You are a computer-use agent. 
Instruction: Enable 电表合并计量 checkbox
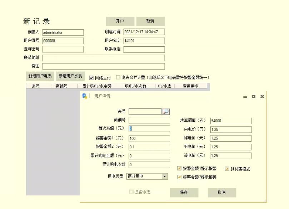118,77
